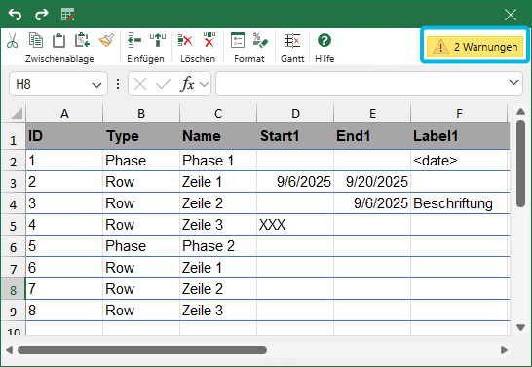
Task: Click the Redo arrow icon
Action: coord(42,15)
